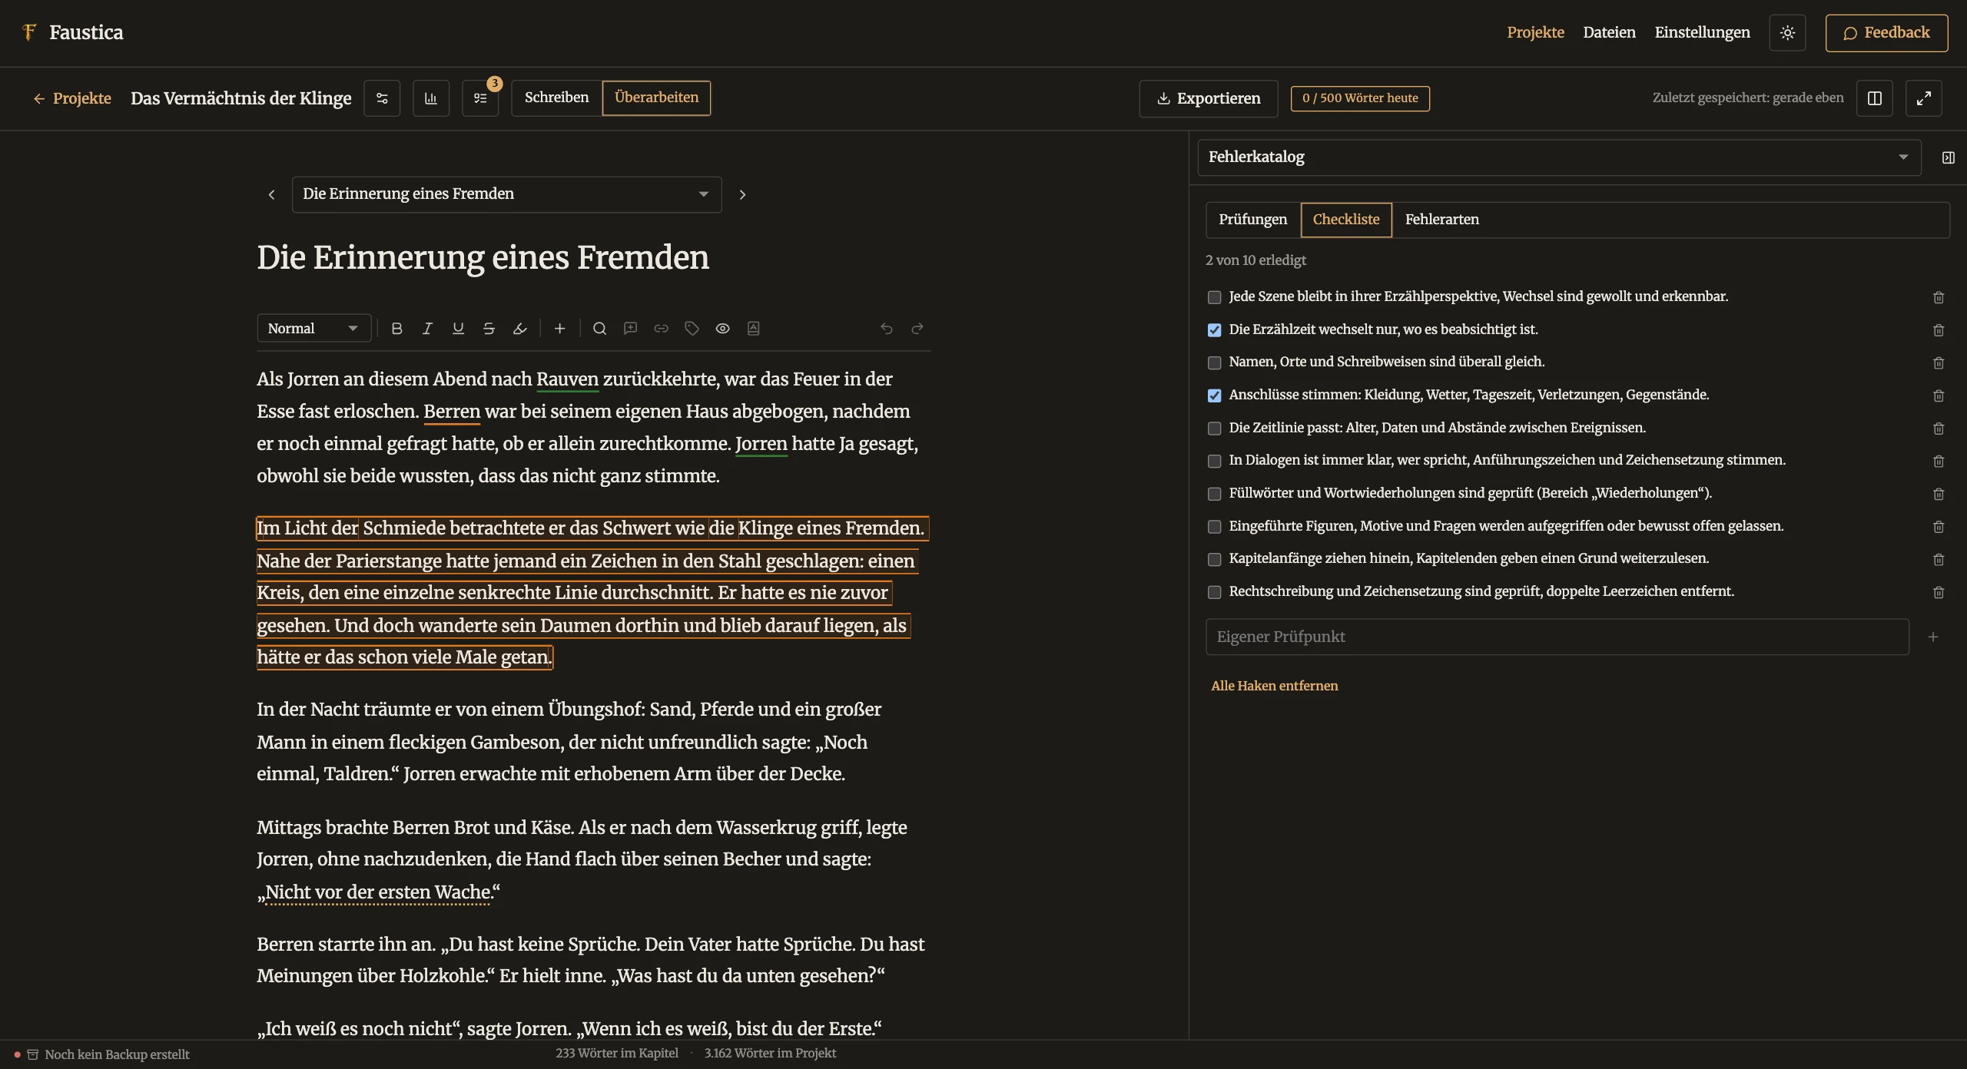
Task: Apply strikethrough formatting icon
Action: [489, 329]
